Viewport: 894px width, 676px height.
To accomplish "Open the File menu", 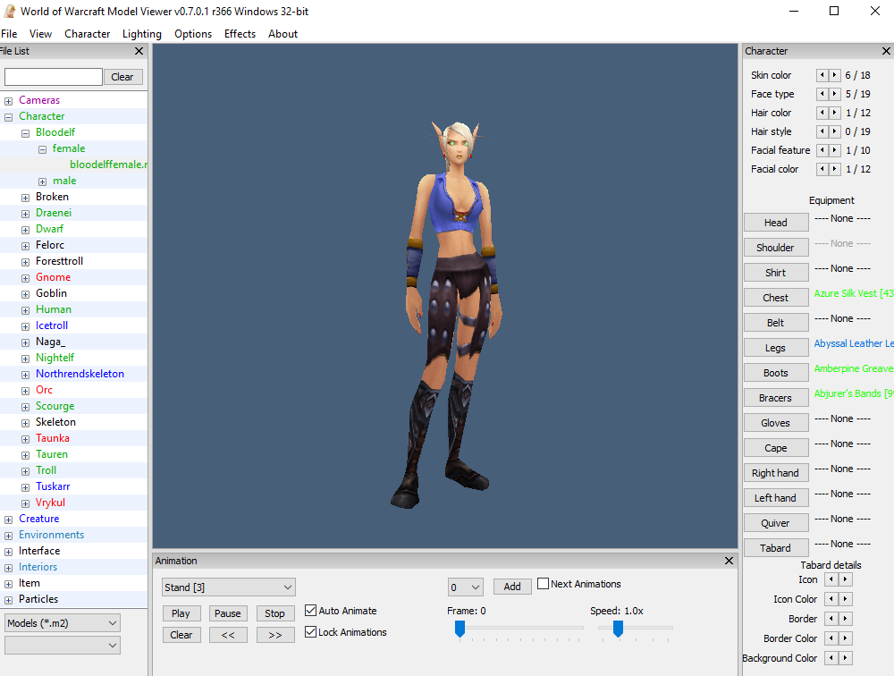I will click(9, 34).
